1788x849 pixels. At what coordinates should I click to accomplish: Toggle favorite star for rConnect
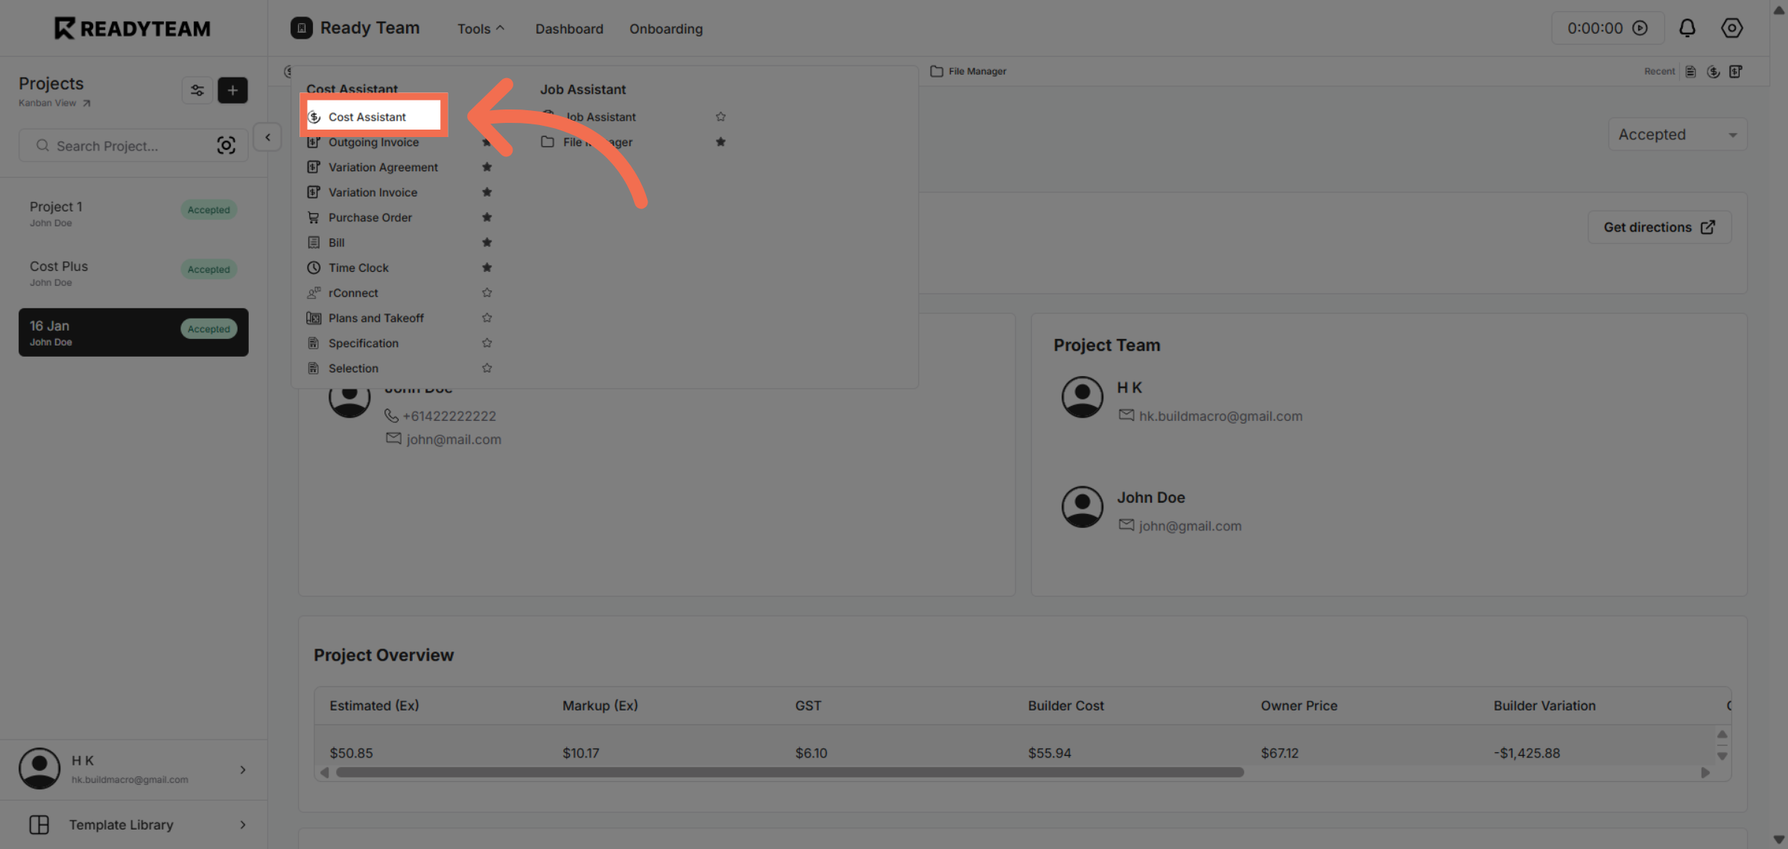coord(486,293)
